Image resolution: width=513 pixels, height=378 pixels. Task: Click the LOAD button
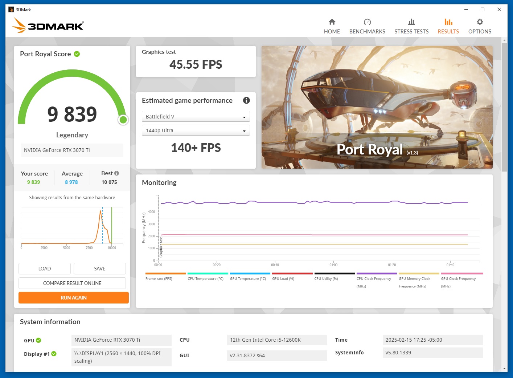pos(45,269)
